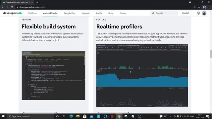
Task: Open the Gradle build code screenshot
Action: [x=53, y=76]
